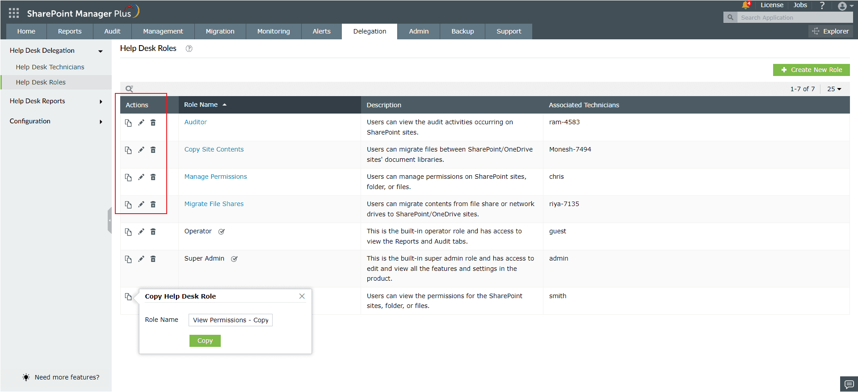Edit the Copy Site Contents role
Image resolution: width=858 pixels, height=392 pixels.
(141, 150)
